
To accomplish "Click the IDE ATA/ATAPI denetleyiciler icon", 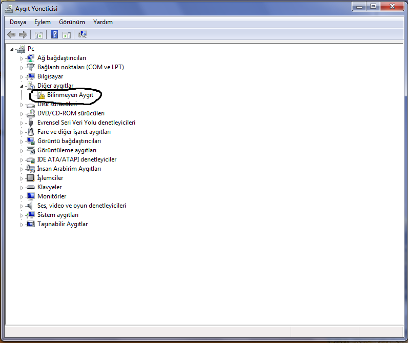I will [x=31, y=159].
